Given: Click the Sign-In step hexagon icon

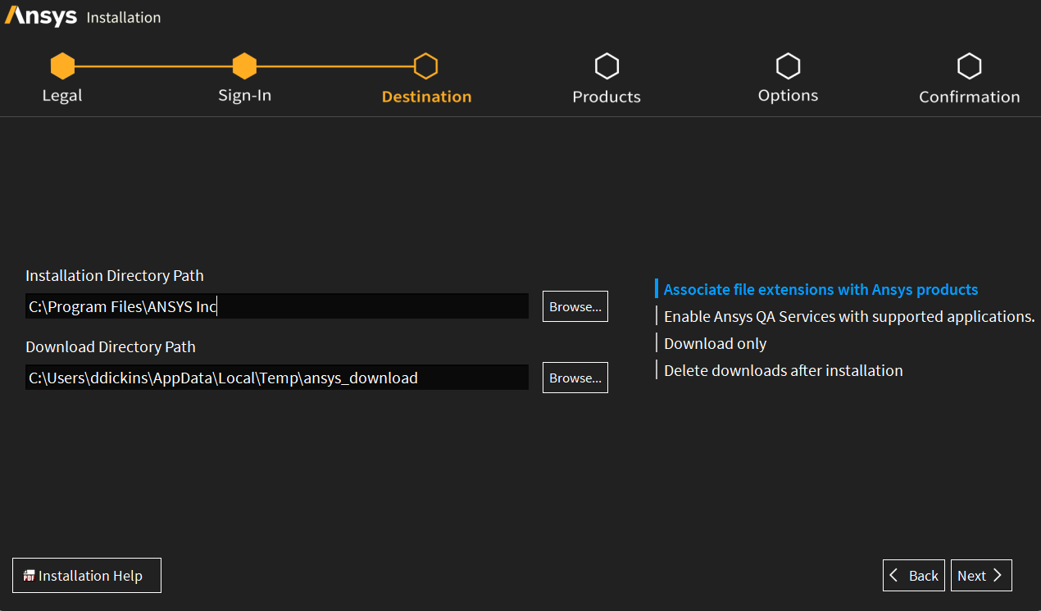Looking at the screenshot, I should [x=244, y=66].
